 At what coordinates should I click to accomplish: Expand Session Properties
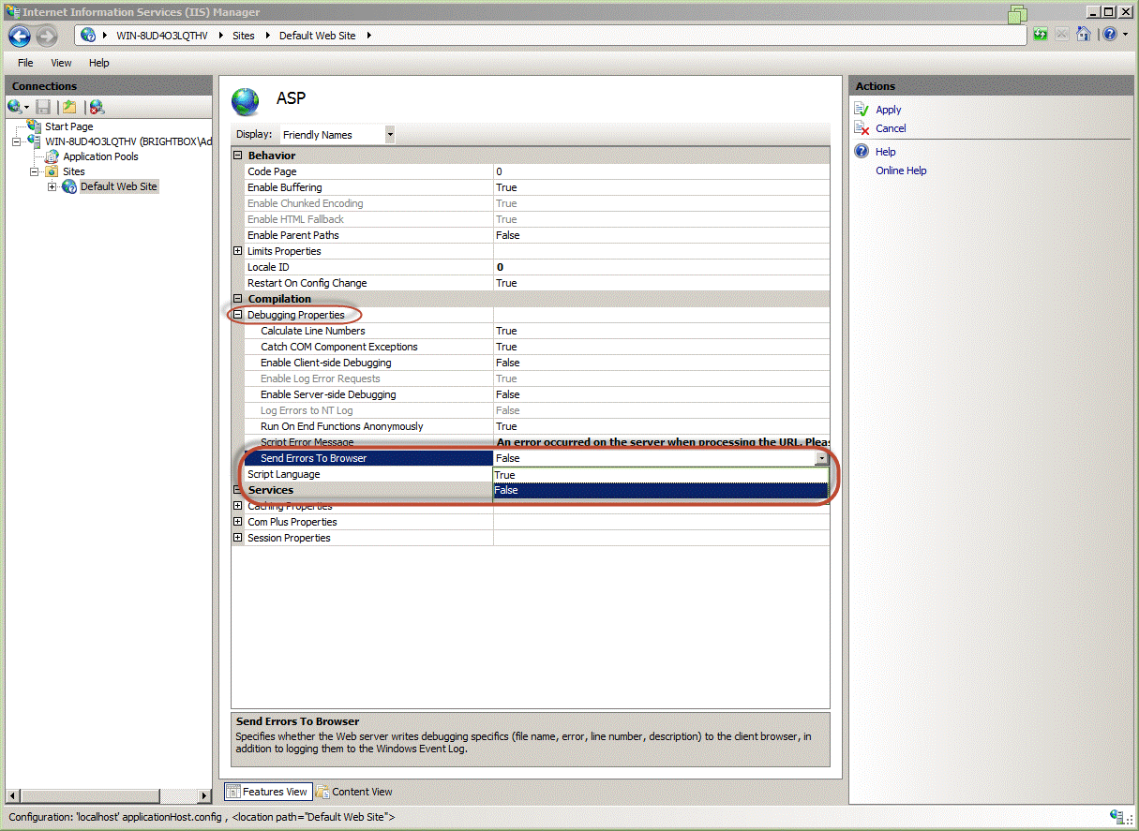point(238,538)
